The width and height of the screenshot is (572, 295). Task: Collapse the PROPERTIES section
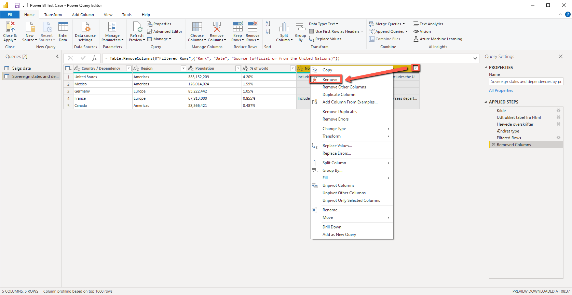point(486,68)
